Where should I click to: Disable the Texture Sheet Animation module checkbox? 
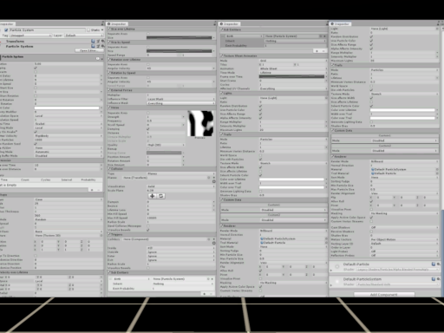[x=222, y=55]
